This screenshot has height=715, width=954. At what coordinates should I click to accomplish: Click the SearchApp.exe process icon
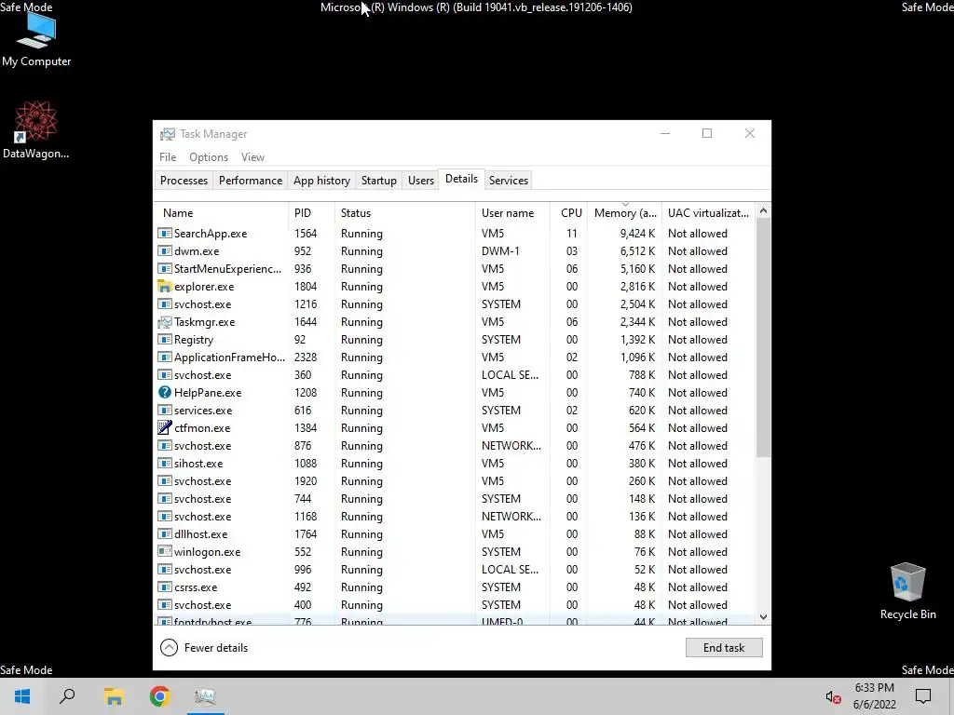pyautogui.click(x=164, y=234)
